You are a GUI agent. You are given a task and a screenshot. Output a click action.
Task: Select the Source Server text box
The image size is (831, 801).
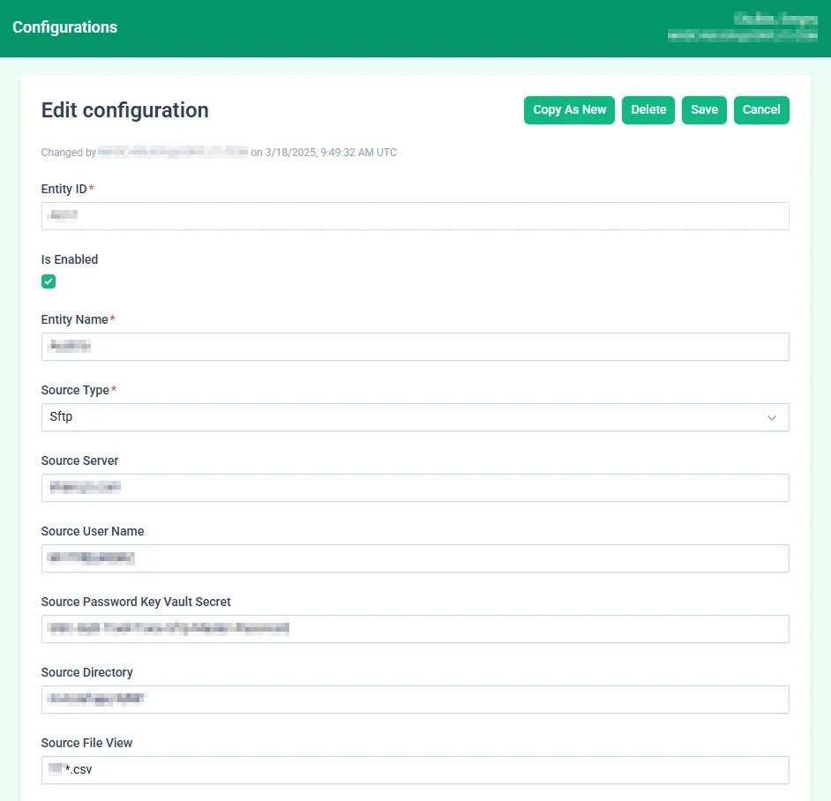pyautogui.click(x=415, y=488)
